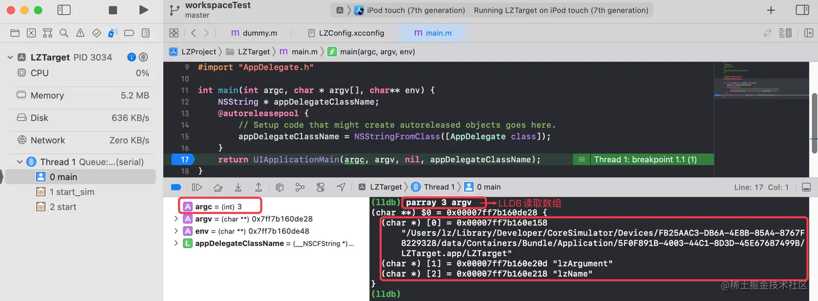818x301 pixels.
Task: Click 0 main in the debug bar
Action: pyautogui.click(x=482, y=187)
